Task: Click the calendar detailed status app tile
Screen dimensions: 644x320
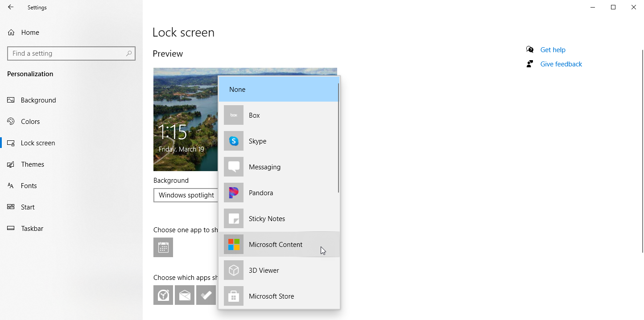Action: [x=163, y=247]
